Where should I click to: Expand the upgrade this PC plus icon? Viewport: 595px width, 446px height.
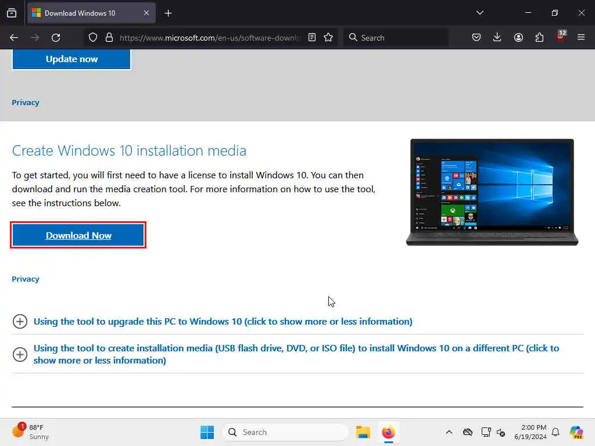coord(20,322)
